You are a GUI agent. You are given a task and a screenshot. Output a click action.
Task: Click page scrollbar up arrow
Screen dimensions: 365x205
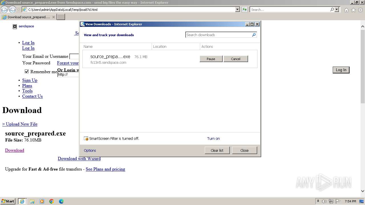coord(363,26)
